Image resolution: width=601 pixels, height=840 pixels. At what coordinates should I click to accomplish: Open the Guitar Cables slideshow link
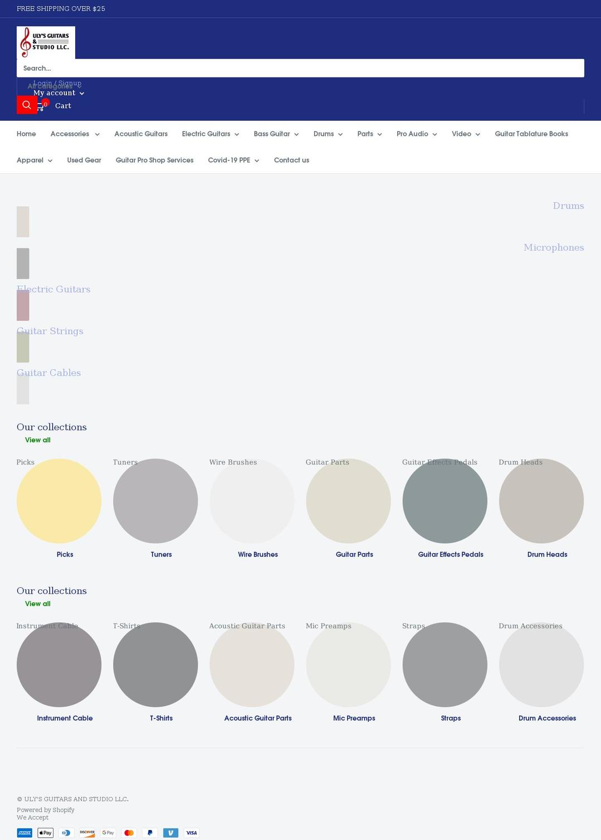48,373
